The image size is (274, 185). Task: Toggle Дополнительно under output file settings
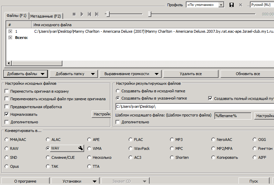[x=118, y=122]
